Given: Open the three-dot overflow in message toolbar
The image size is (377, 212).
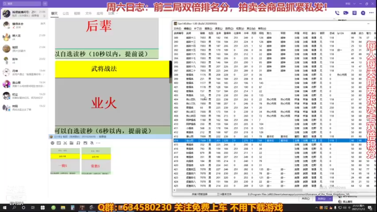Looking at the screenshot, I should click(x=98, y=143).
